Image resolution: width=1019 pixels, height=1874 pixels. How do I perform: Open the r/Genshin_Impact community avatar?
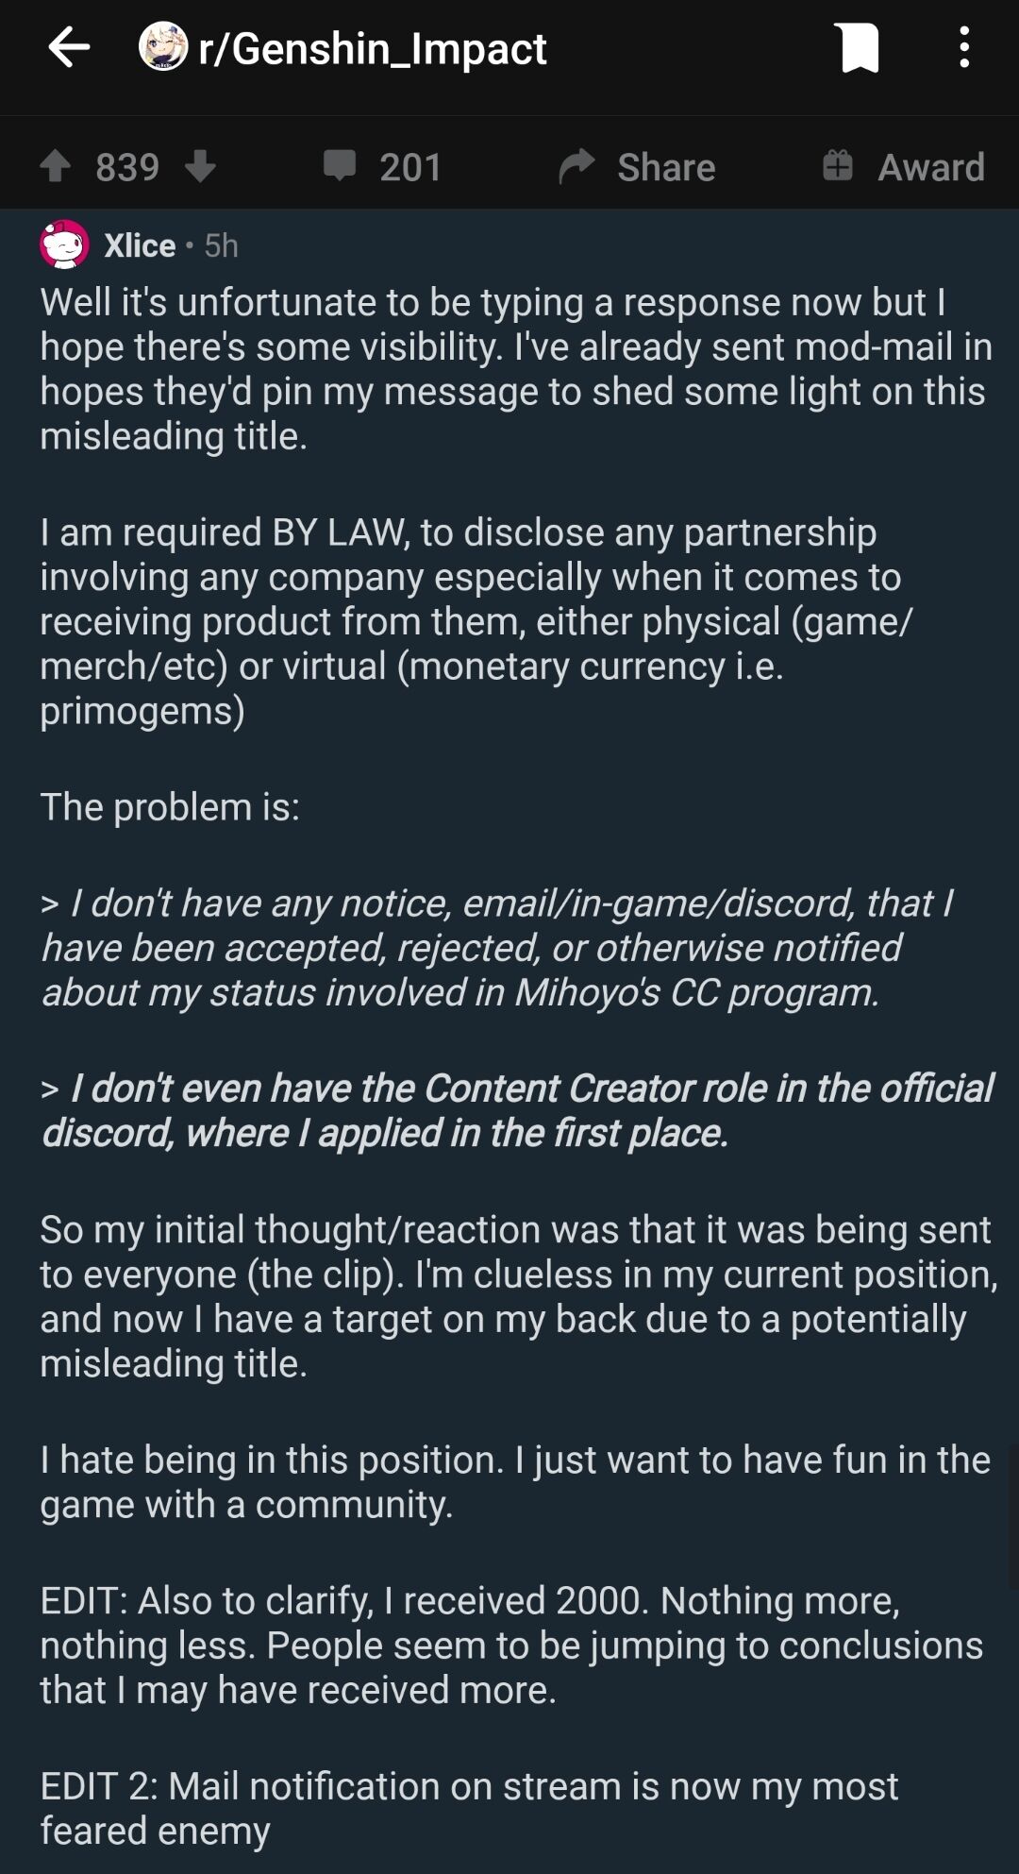(x=162, y=47)
